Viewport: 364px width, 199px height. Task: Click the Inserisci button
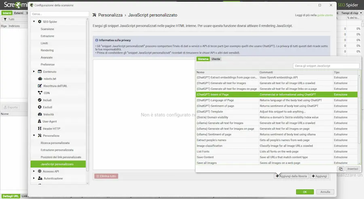pos(353,169)
